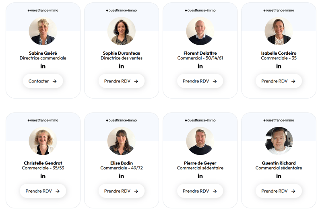Open Sophie Duranteau's LinkedIn icon
Image resolution: width=322 pixels, height=212 pixels.
pos(122,66)
